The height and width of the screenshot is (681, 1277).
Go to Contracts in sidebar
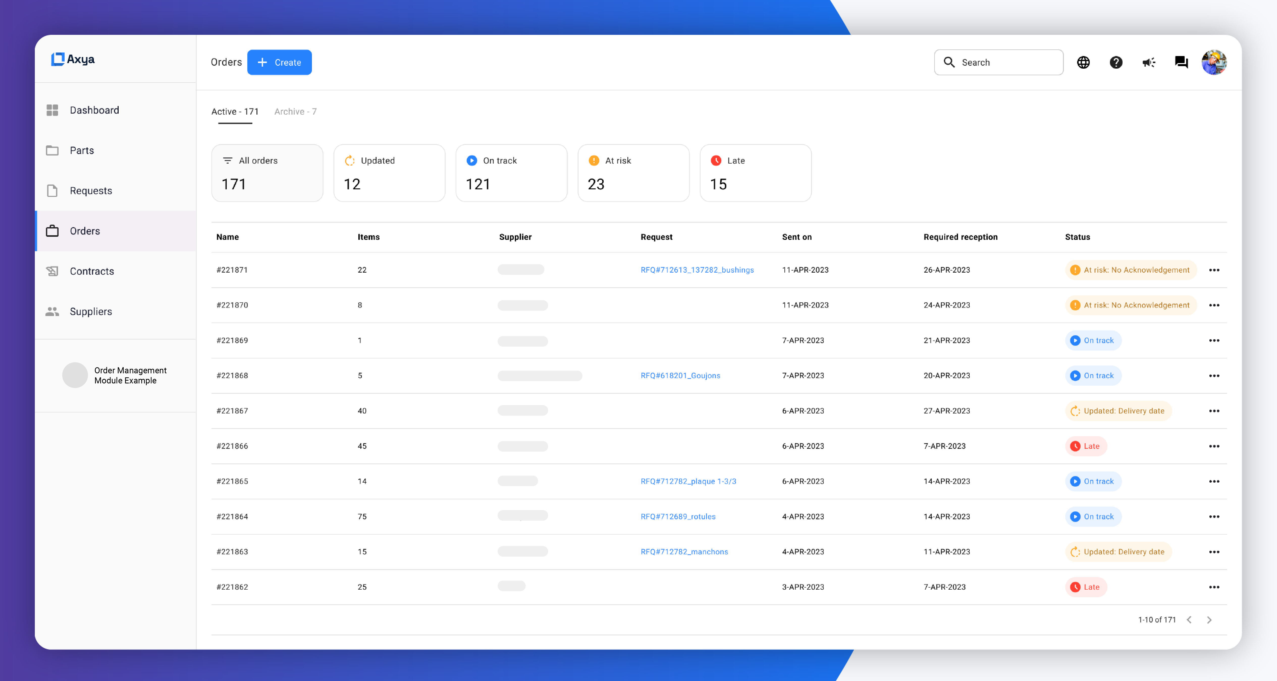click(92, 271)
